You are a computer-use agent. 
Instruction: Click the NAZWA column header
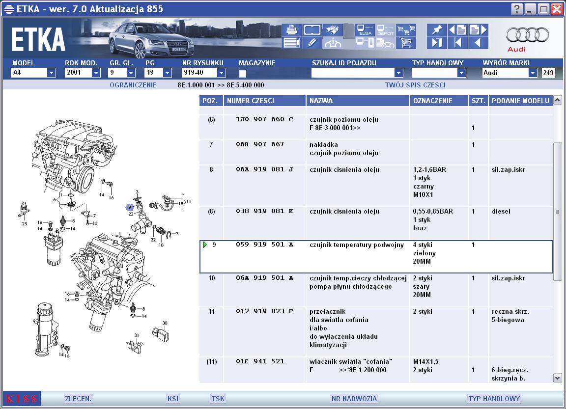pyautogui.click(x=358, y=101)
